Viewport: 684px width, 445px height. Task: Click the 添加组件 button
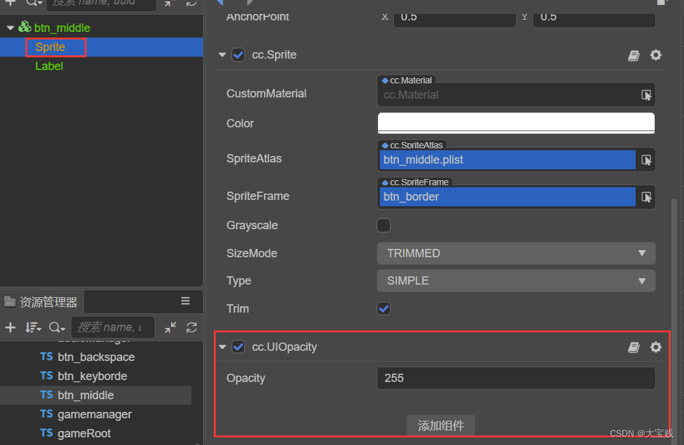(x=441, y=426)
